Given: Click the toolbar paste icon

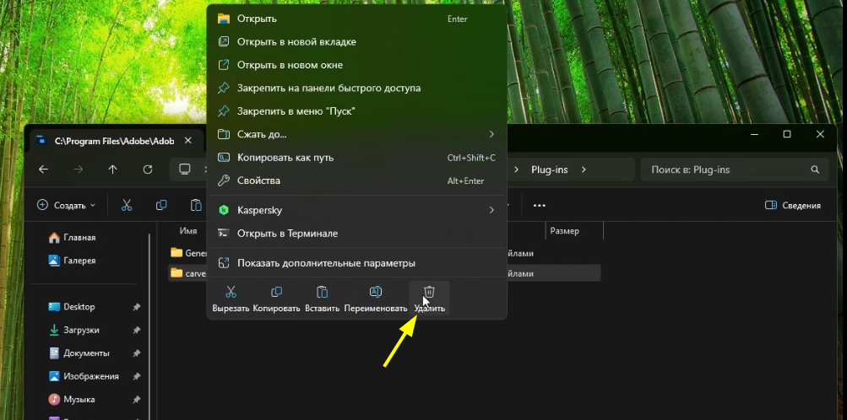Looking at the screenshot, I should pyautogui.click(x=196, y=206).
